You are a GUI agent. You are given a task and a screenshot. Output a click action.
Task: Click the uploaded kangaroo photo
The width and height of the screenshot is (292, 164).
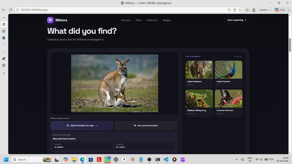click(114, 83)
